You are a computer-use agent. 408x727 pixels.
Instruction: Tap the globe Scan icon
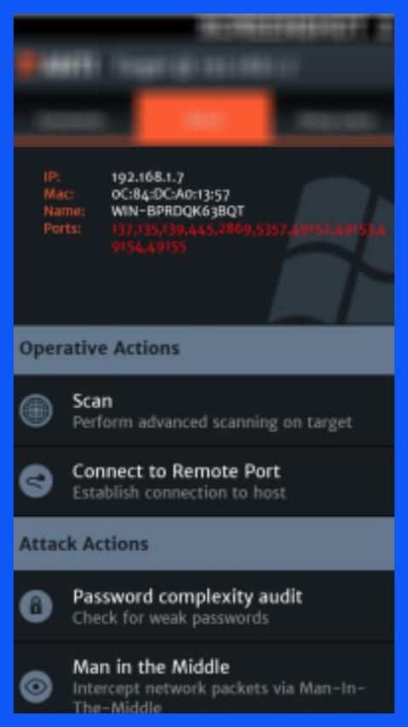[x=36, y=411]
